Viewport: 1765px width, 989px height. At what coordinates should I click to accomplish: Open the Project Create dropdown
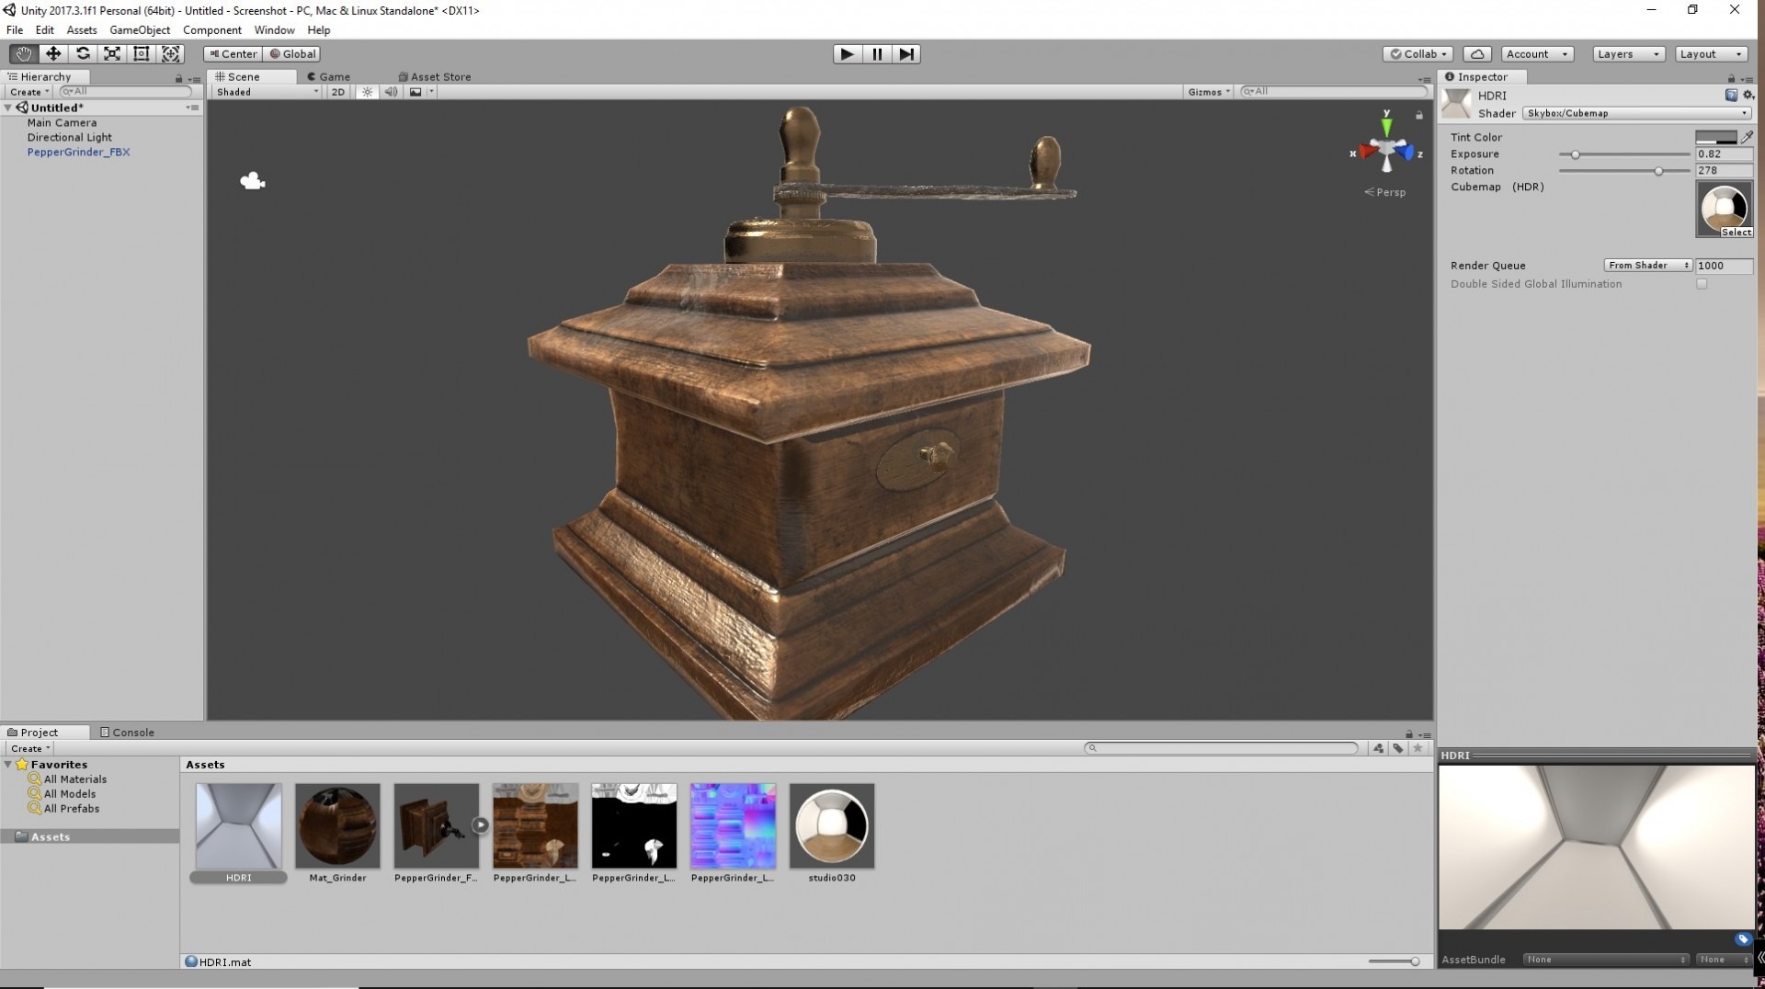29,749
